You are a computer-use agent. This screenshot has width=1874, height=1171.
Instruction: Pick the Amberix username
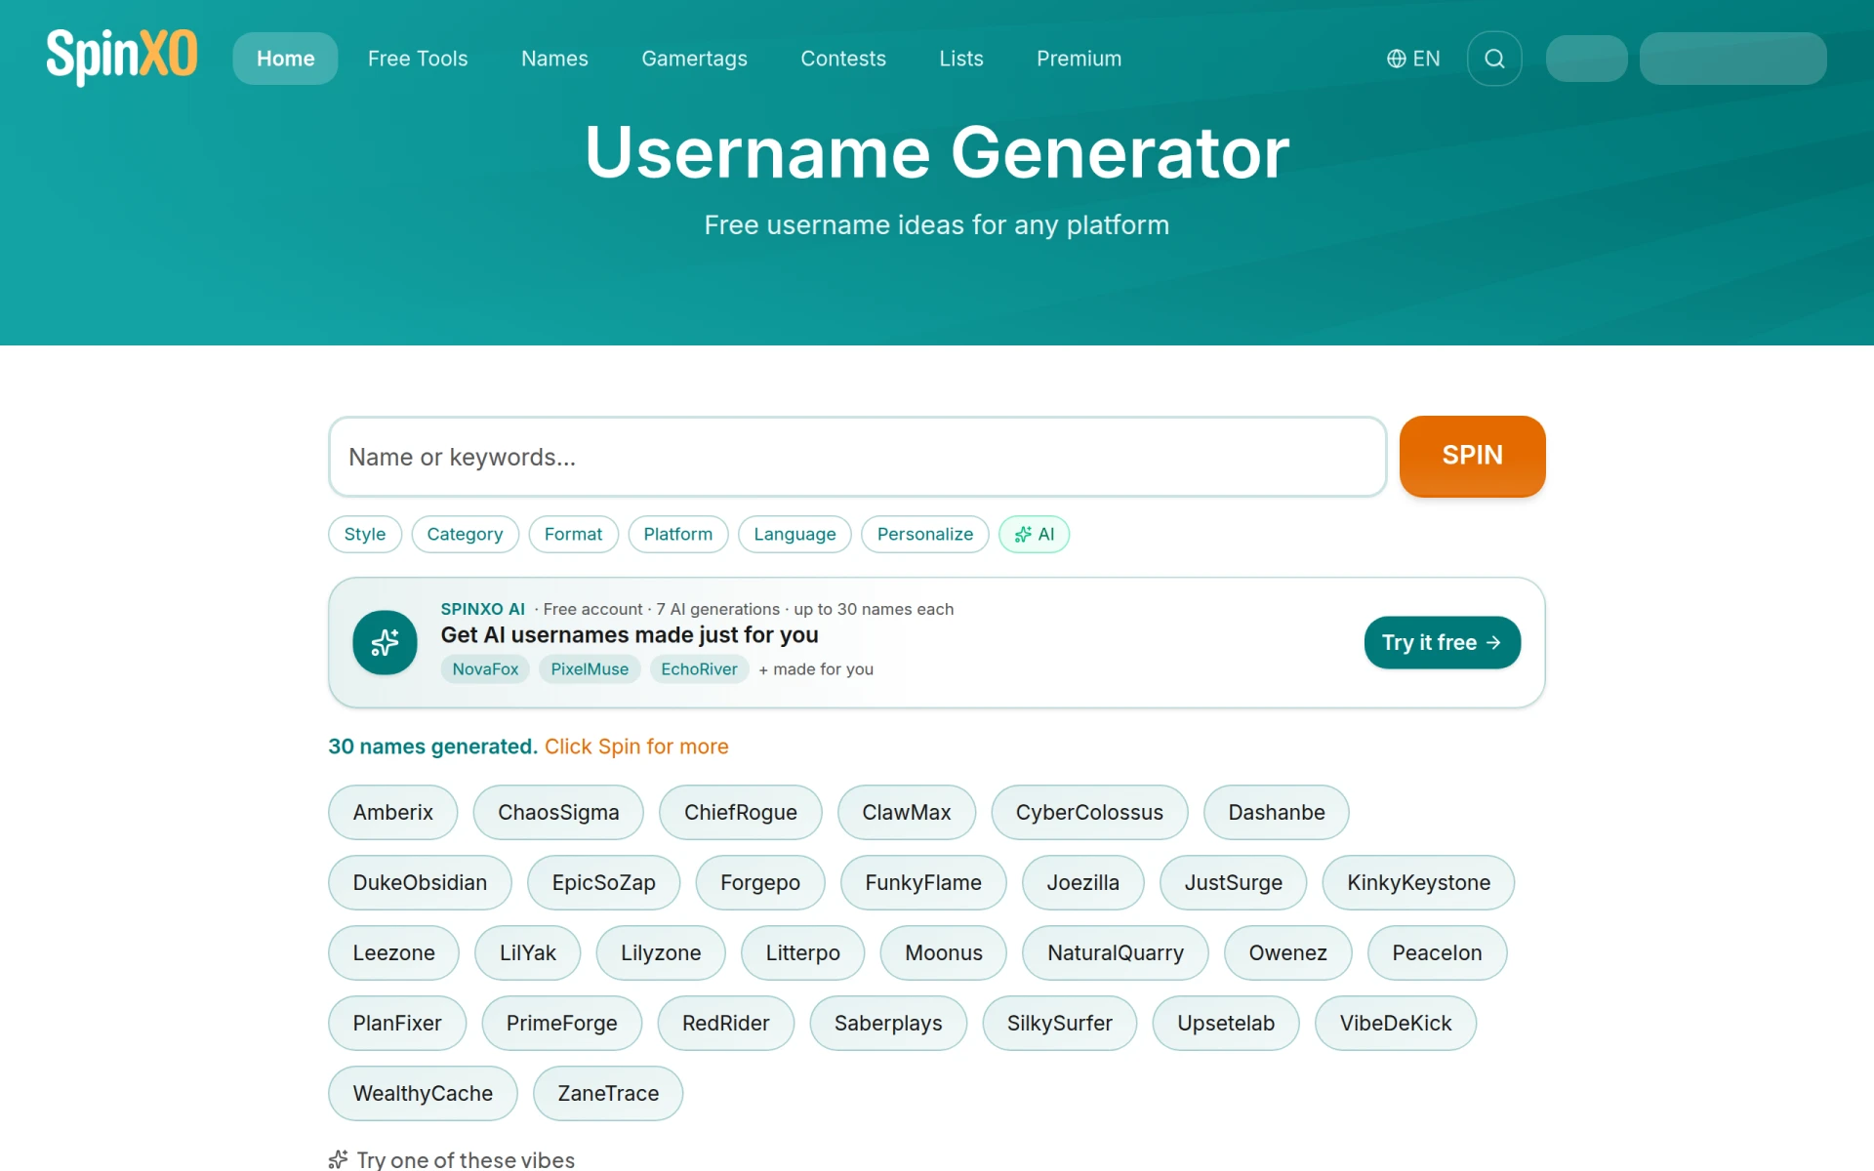[392, 812]
